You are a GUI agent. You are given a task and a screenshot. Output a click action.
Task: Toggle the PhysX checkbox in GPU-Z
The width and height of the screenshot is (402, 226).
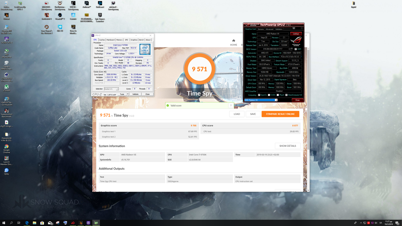pyautogui.click(x=278, y=95)
